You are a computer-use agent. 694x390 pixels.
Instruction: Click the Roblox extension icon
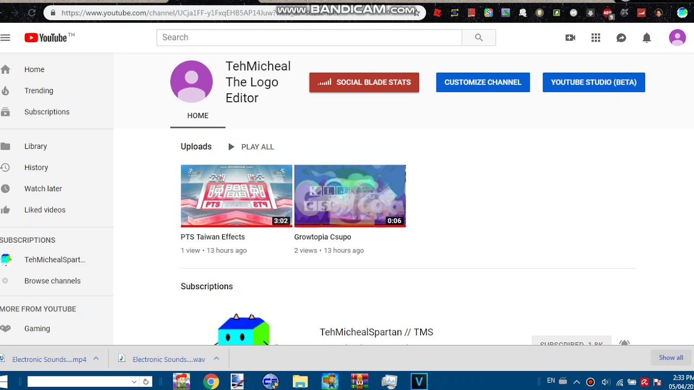438,13
